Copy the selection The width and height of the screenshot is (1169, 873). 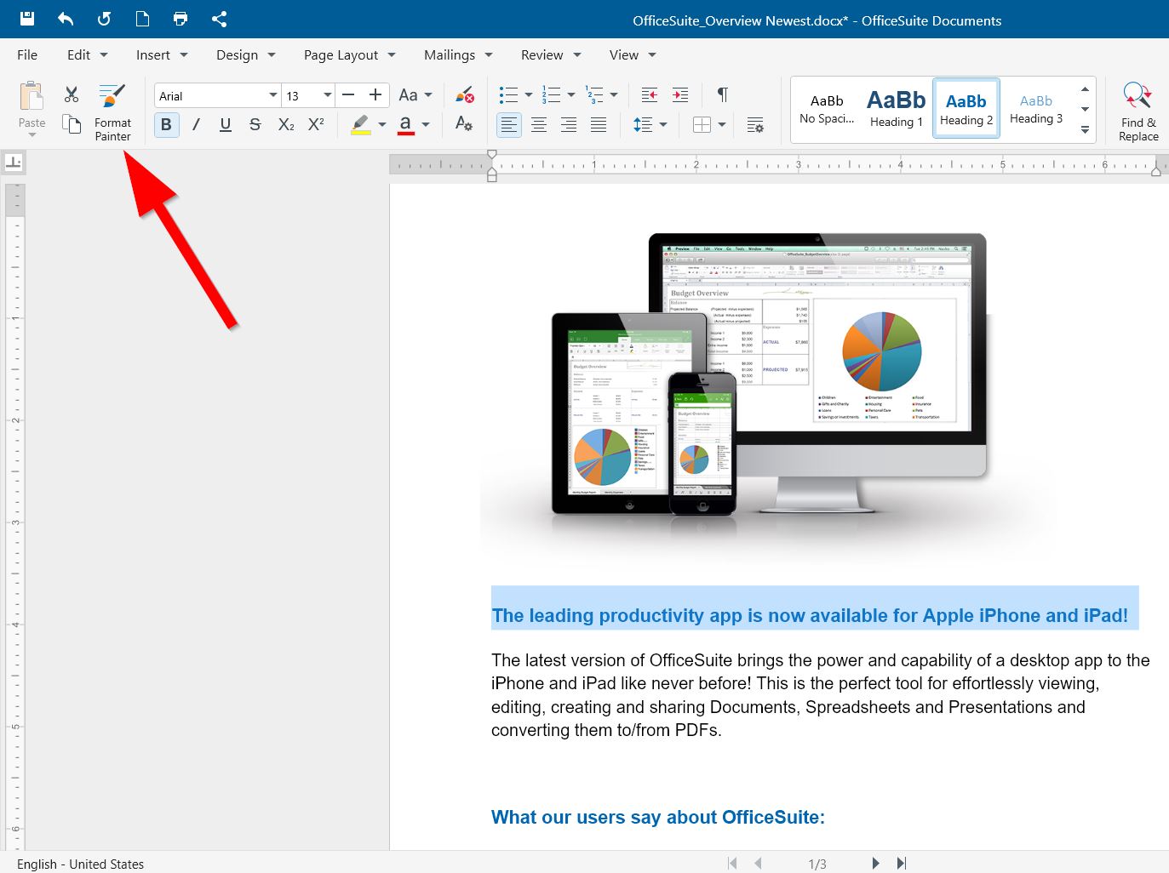tap(72, 123)
